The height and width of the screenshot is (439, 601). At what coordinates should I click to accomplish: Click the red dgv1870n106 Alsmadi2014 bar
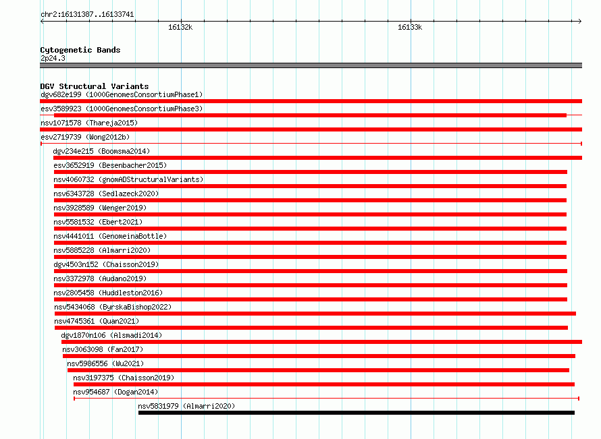pyautogui.click(x=321, y=342)
